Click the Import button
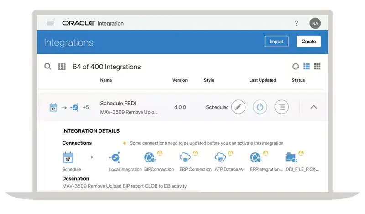365x214 pixels. click(276, 42)
